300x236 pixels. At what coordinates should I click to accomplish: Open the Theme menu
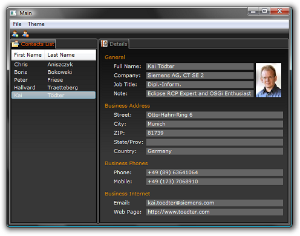pos(36,24)
